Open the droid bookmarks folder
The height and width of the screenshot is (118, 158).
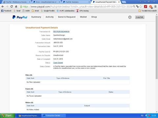tap(35, 11)
